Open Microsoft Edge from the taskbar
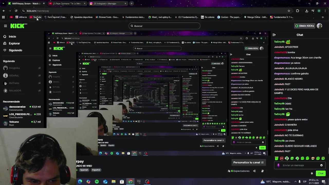The image size is (329, 185). tap(80, 182)
